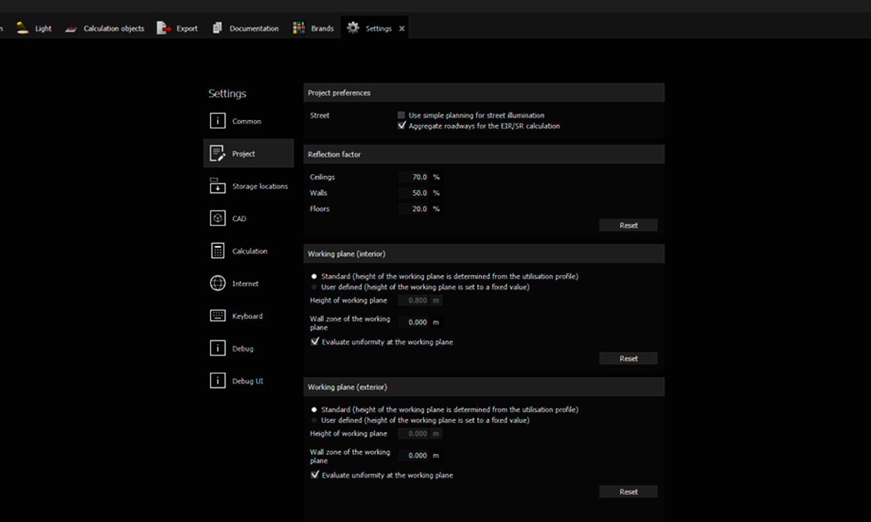Select the Internet globe icon
The width and height of the screenshot is (871, 522).
(217, 283)
